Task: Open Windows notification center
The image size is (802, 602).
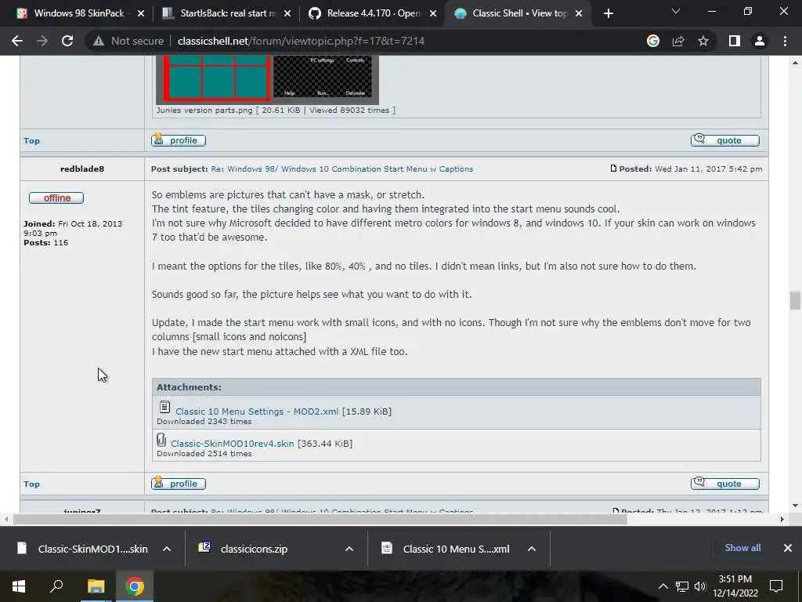Action: [x=776, y=586]
